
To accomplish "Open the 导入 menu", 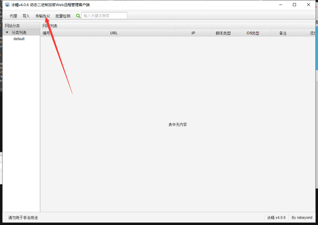I will (26, 16).
